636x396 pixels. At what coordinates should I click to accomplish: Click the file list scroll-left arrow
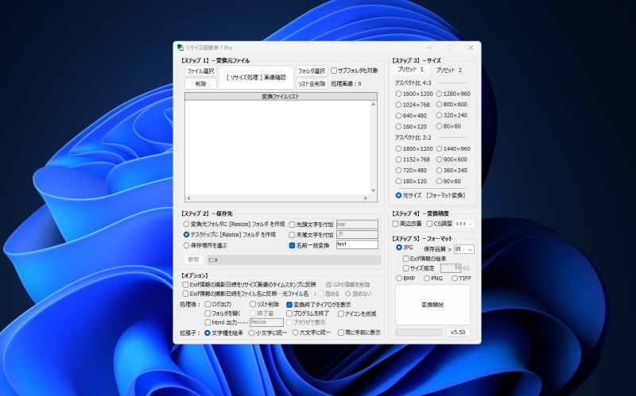click(x=188, y=198)
